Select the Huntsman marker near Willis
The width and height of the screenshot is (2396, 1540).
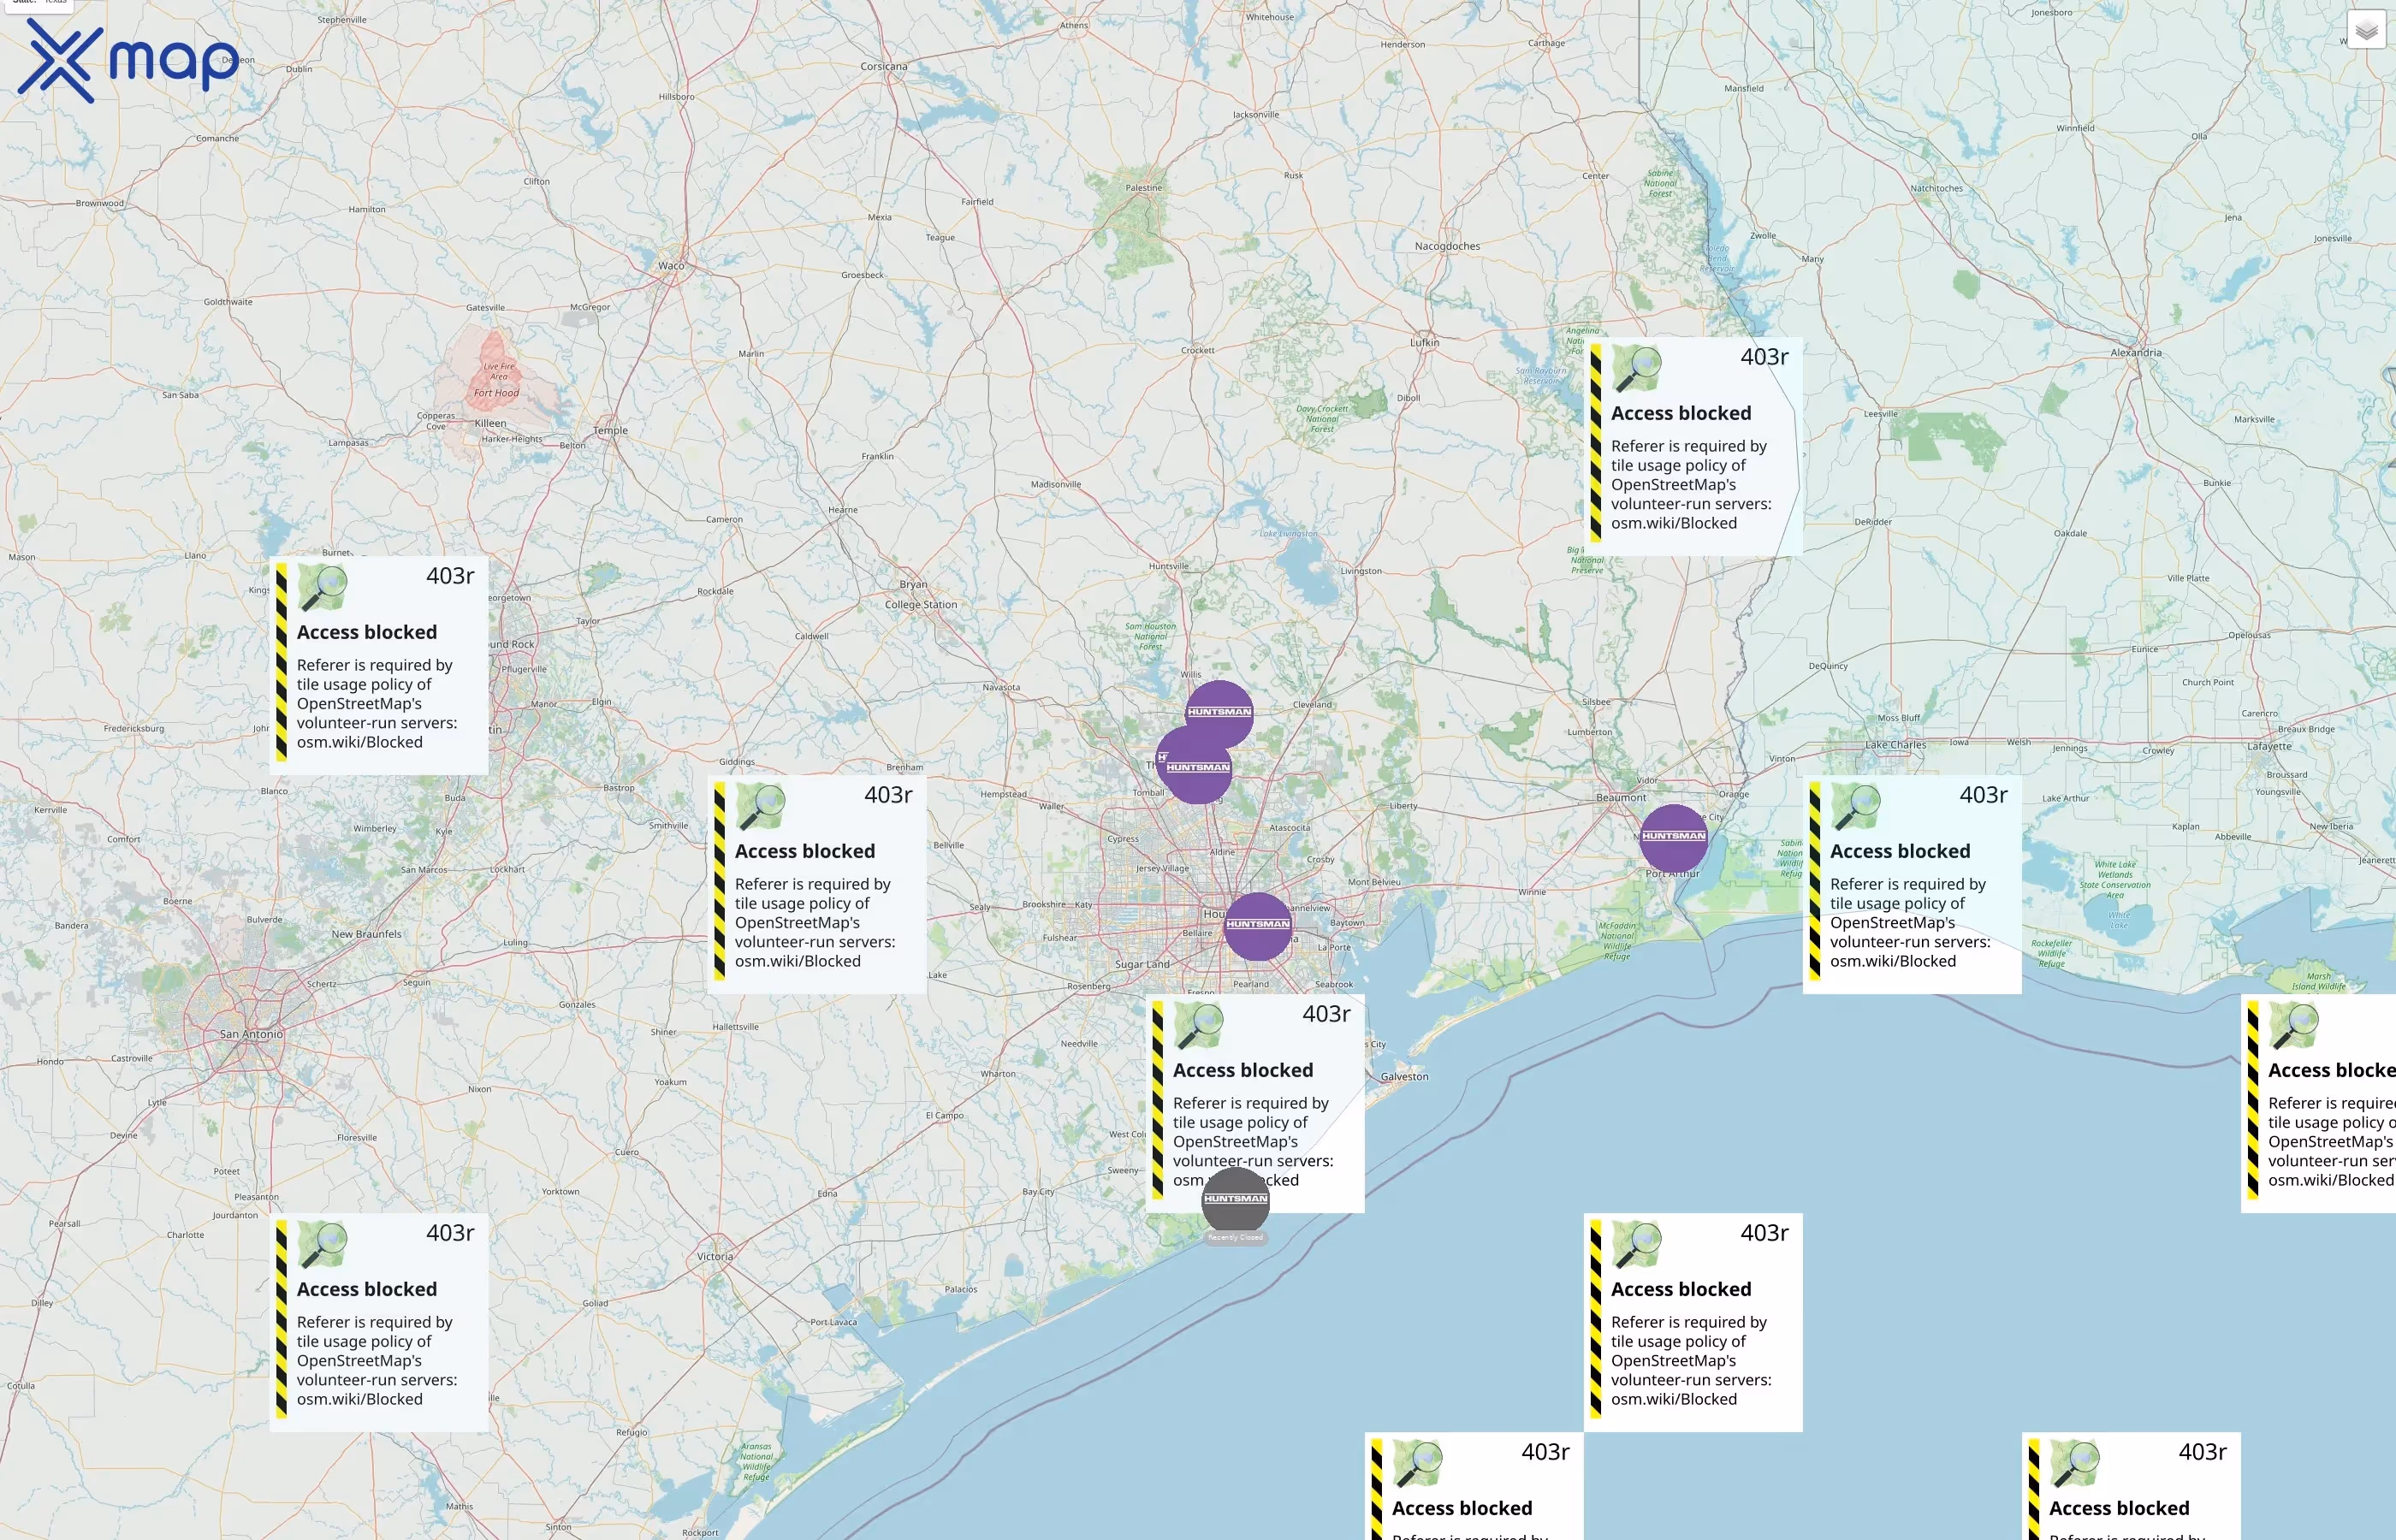pos(1219,714)
